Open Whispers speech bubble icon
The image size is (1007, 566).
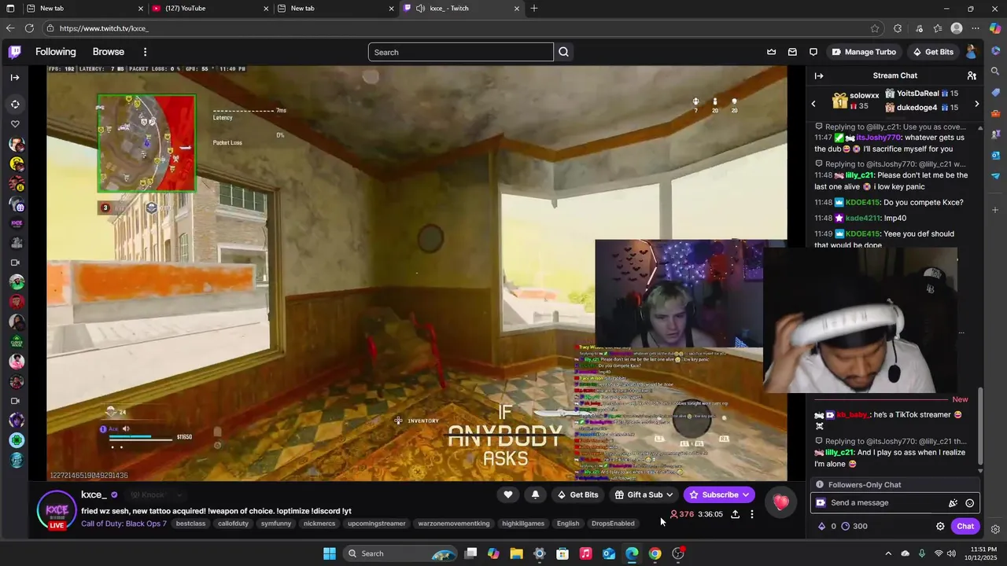click(813, 52)
